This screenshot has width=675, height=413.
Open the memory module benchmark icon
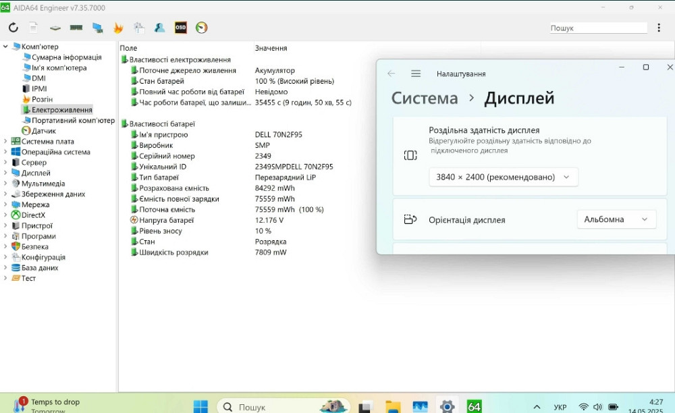coord(76,28)
